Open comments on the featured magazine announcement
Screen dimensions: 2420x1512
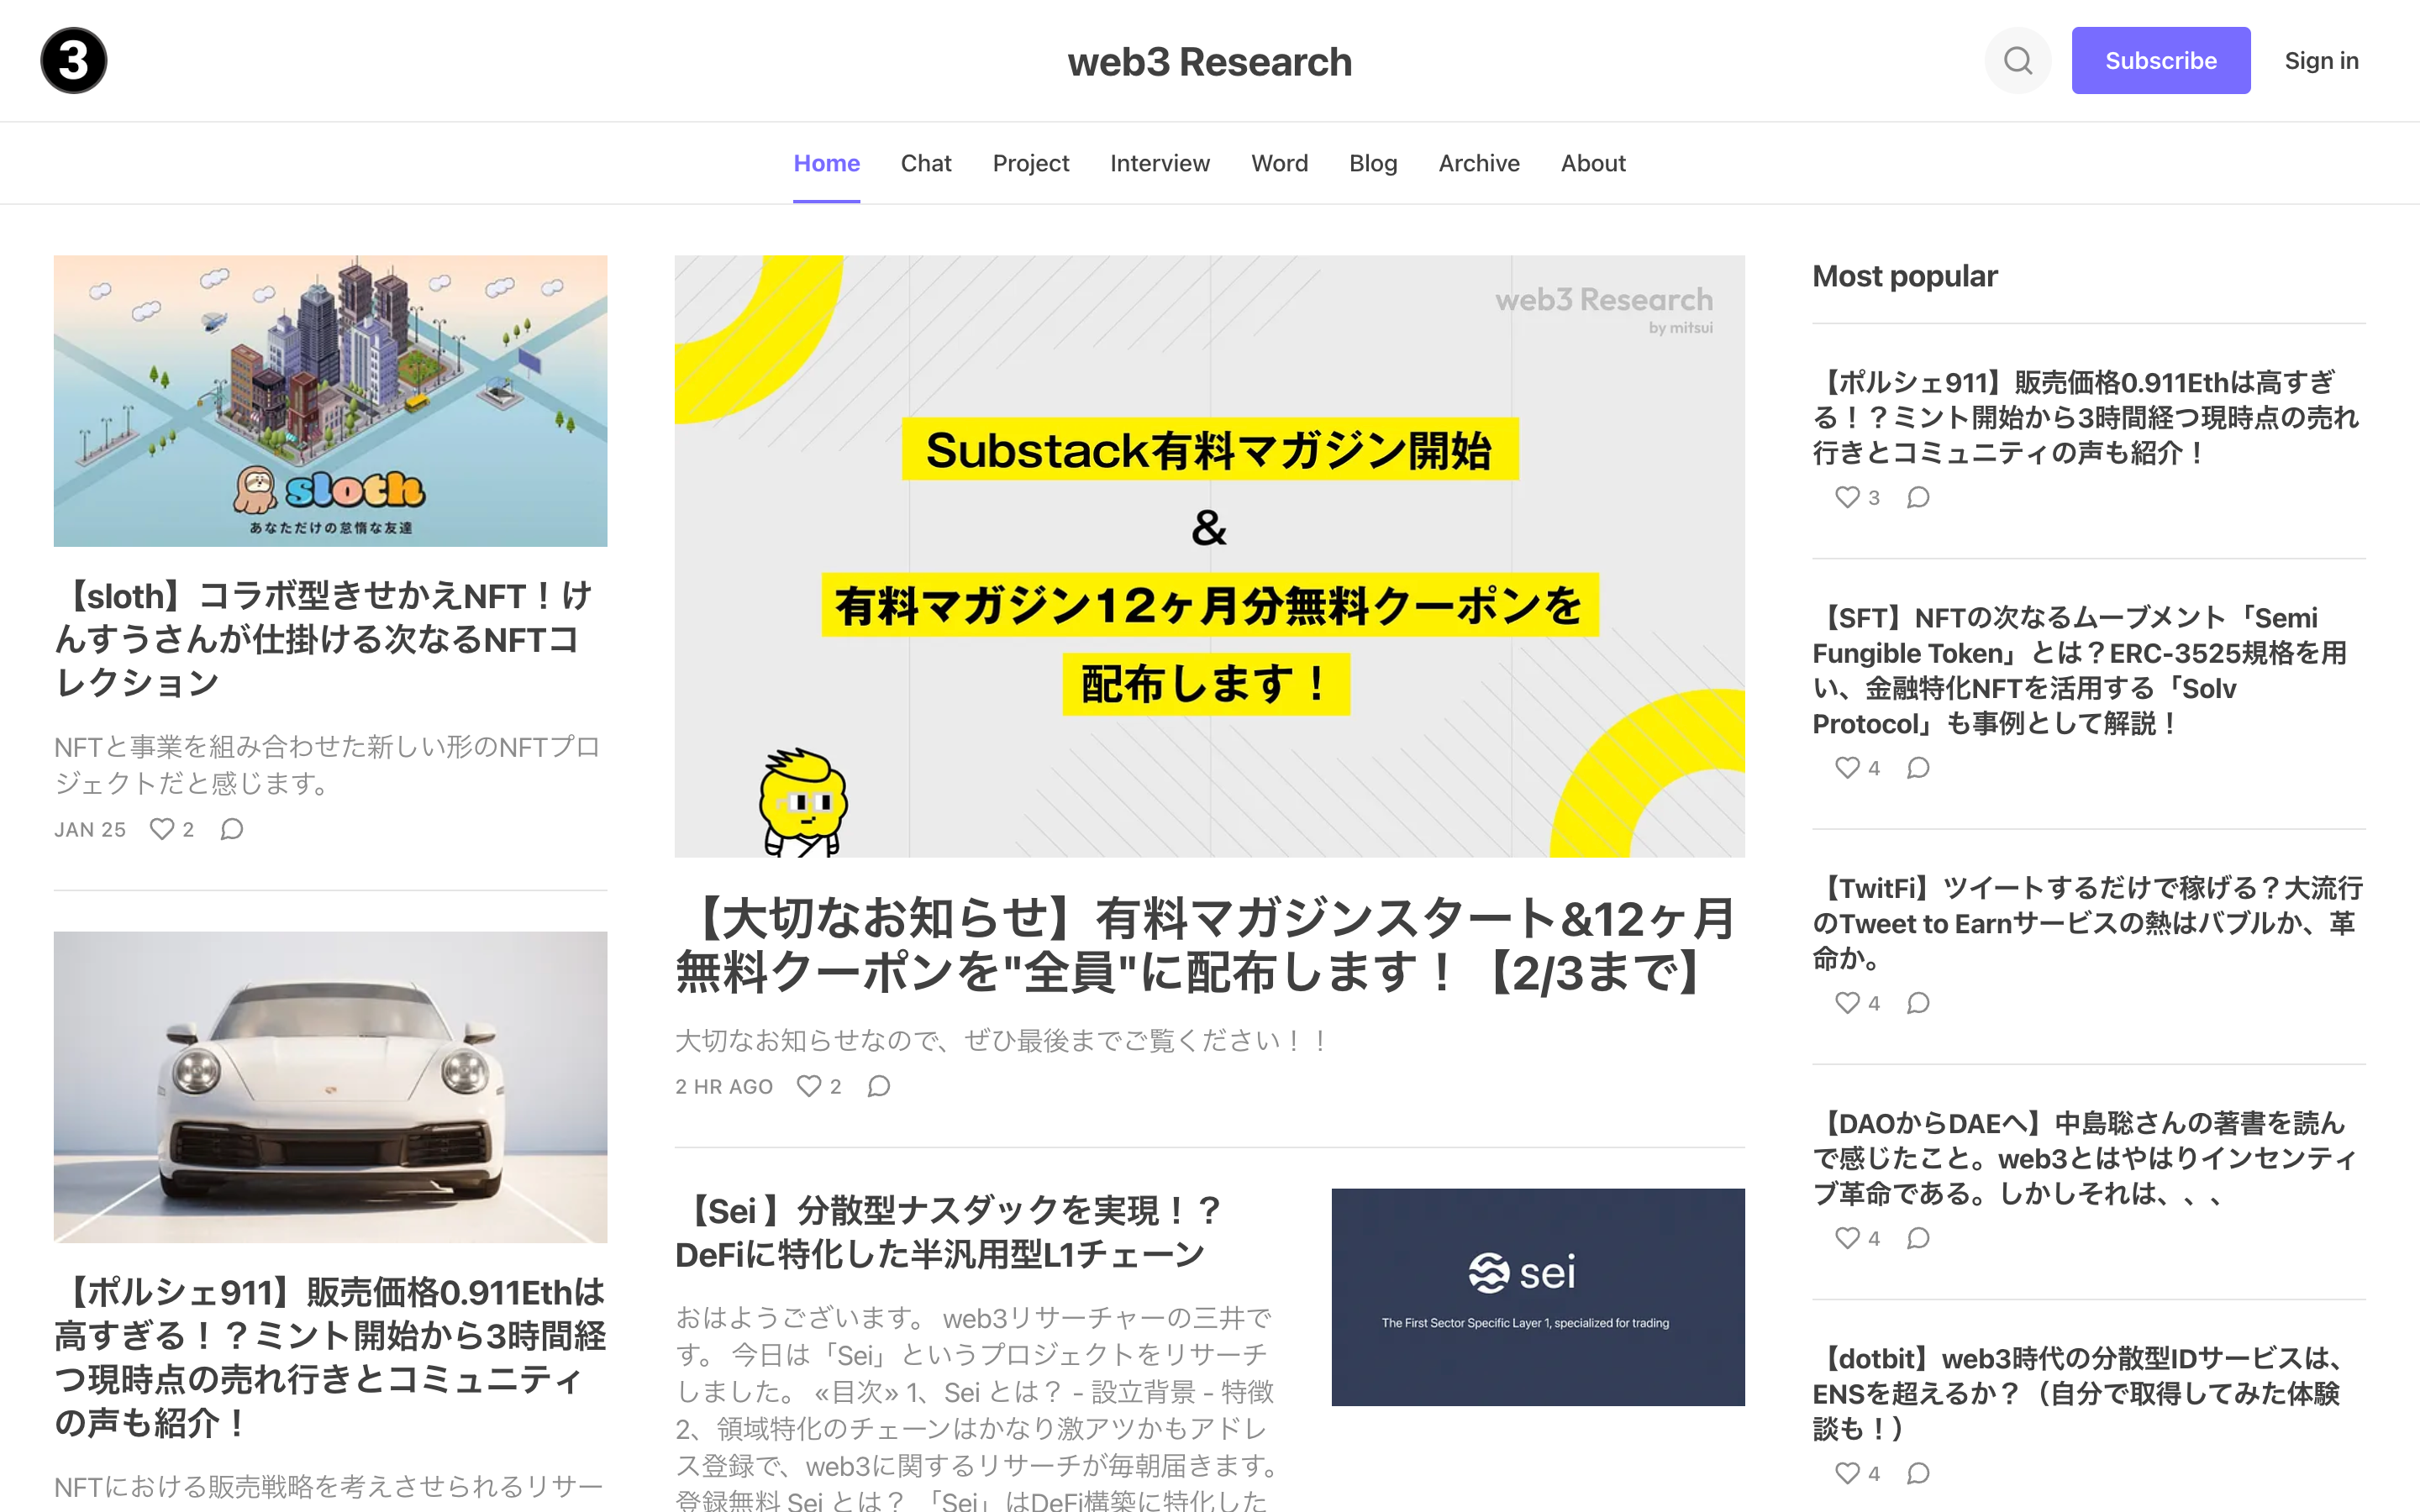[x=878, y=1086]
